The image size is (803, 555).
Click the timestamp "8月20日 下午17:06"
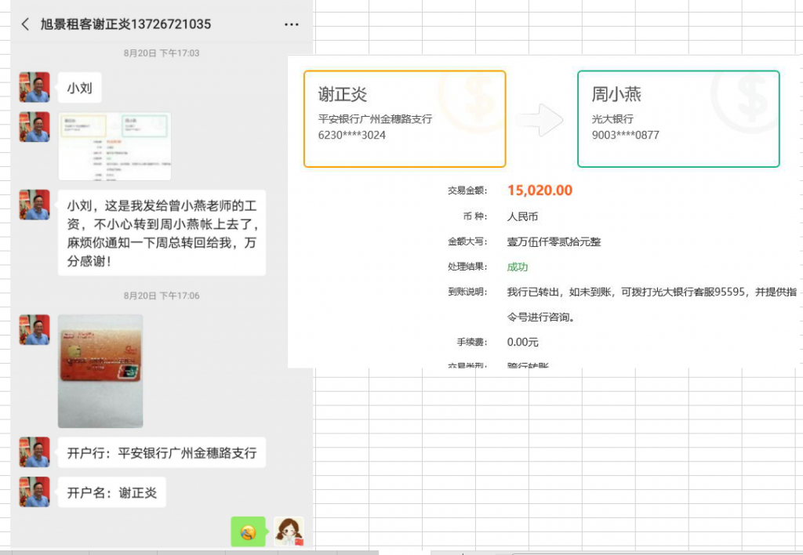[162, 296]
